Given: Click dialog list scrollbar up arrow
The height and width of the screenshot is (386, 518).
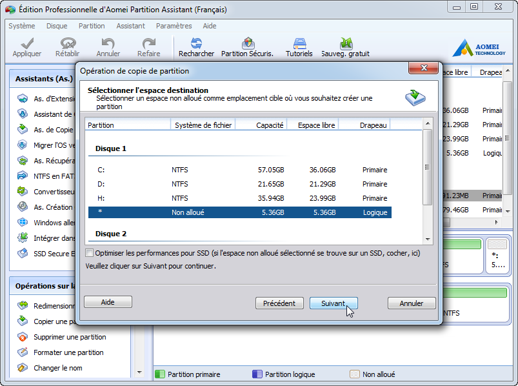Looking at the screenshot, I should tap(428, 123).
